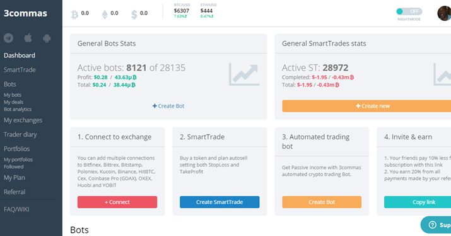Click the Active bots 8121 count
The image size is (451, 236).
137,68
